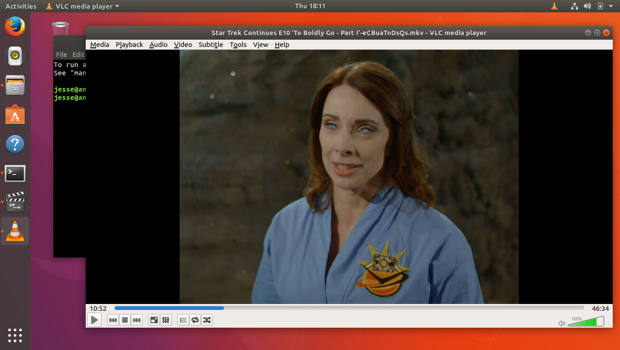620x350 pixels.
Task: Expand VLC media player app menu
Action: [x=83, y=6]
